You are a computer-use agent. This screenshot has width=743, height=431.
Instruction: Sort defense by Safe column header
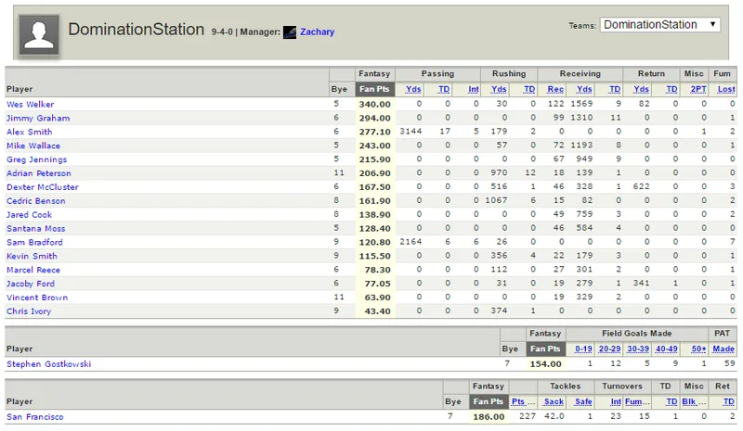(x=583, y=401)
